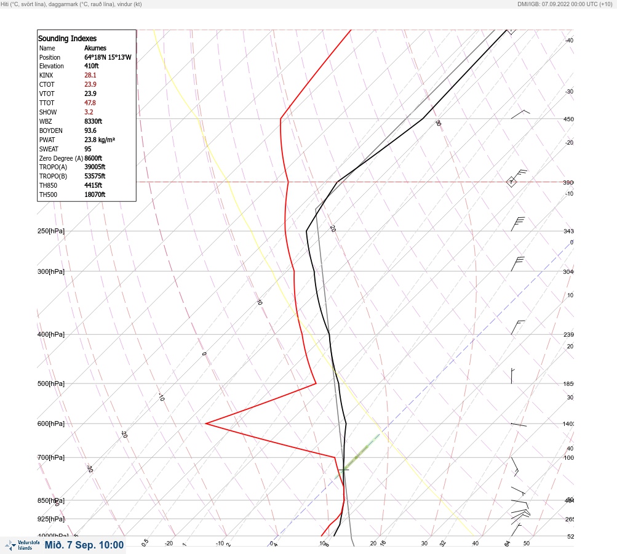Image resolution: width=617 pixels, height=554 pixels.
Task: Click the wind barb at 300 hPa
Action: tap(518, 264)
